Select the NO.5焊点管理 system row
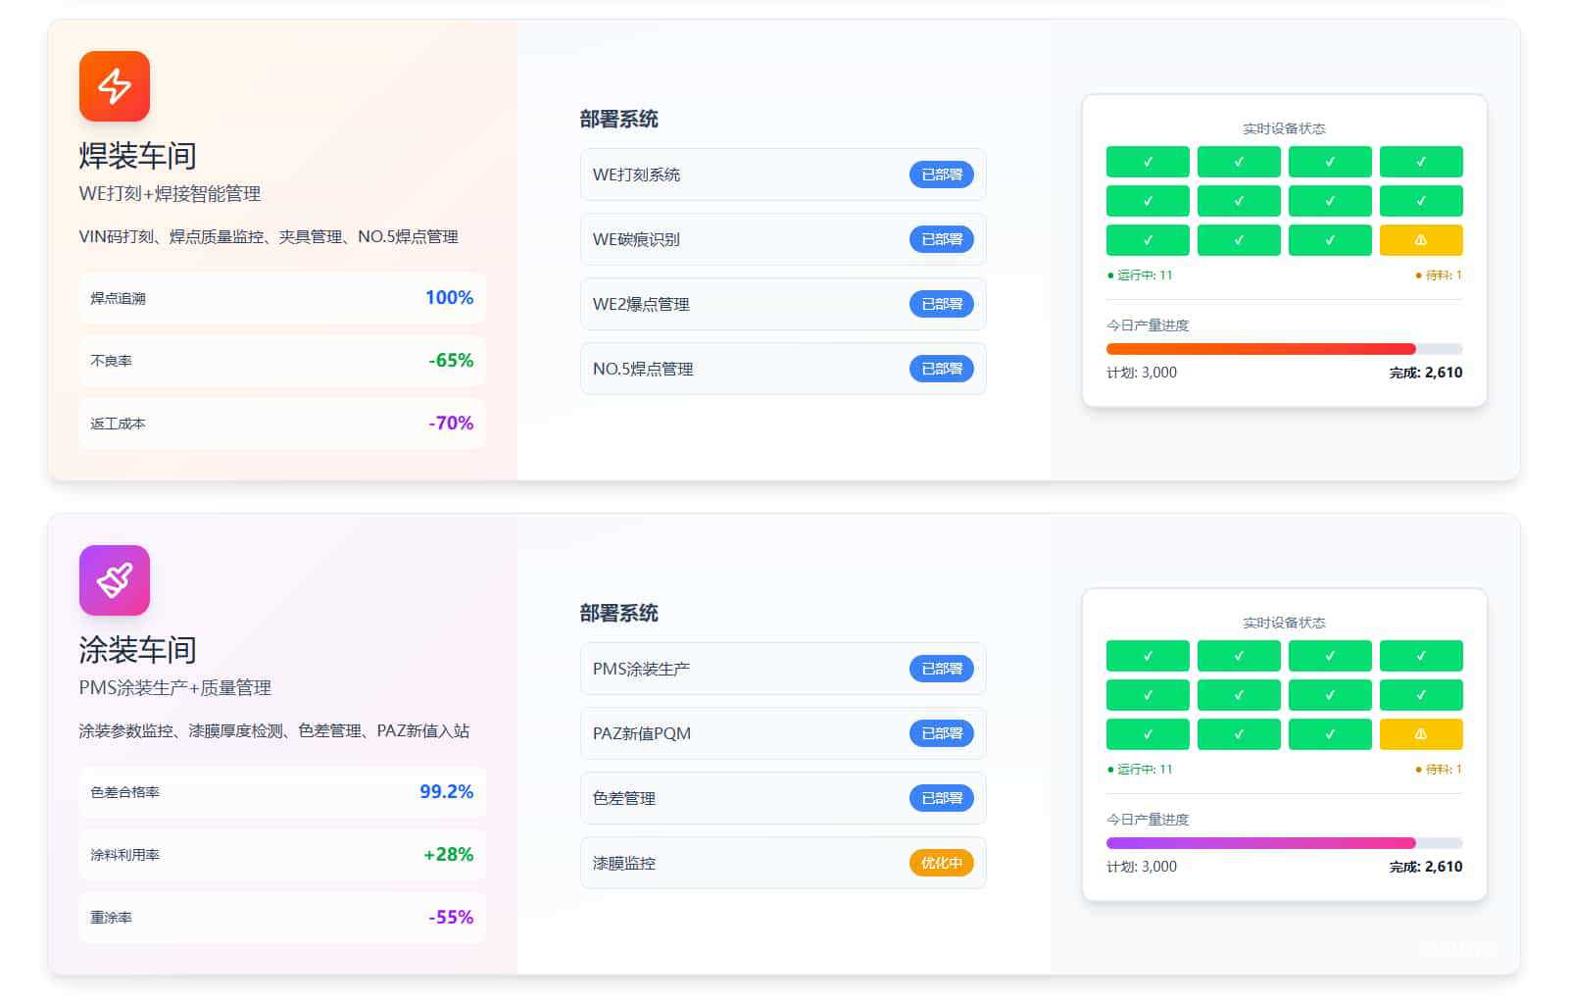The width and height of the screenshot is (1569, 1000). pos(782,369)
